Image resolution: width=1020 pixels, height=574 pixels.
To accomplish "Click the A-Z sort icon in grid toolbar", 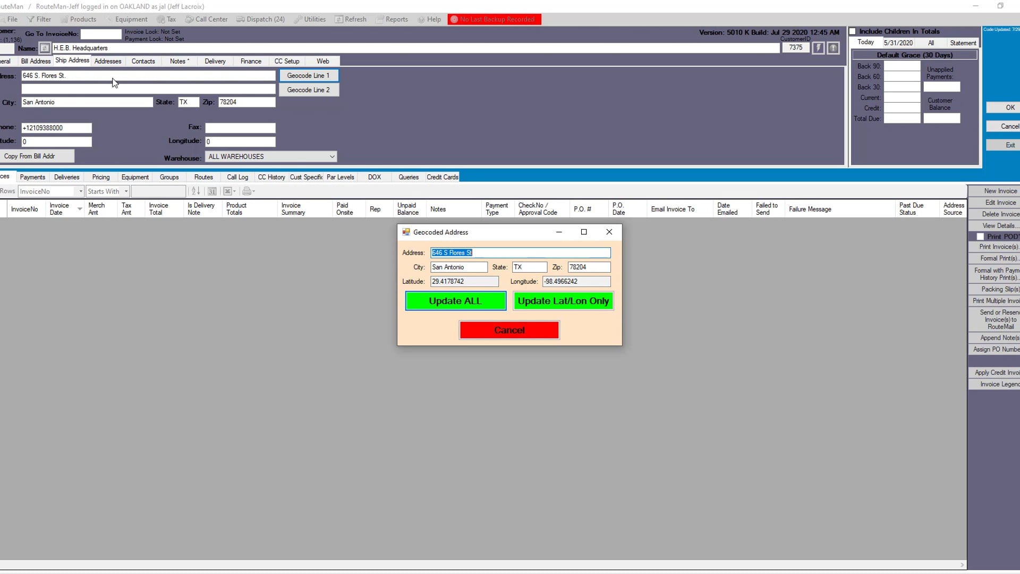I will pos(195,191).
